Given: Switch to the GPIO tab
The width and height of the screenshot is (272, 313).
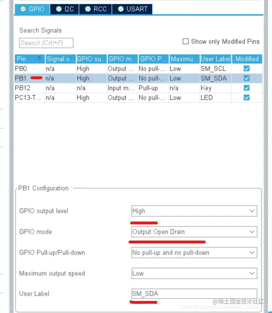Looking at the screenshot, I should pos(32,9).
